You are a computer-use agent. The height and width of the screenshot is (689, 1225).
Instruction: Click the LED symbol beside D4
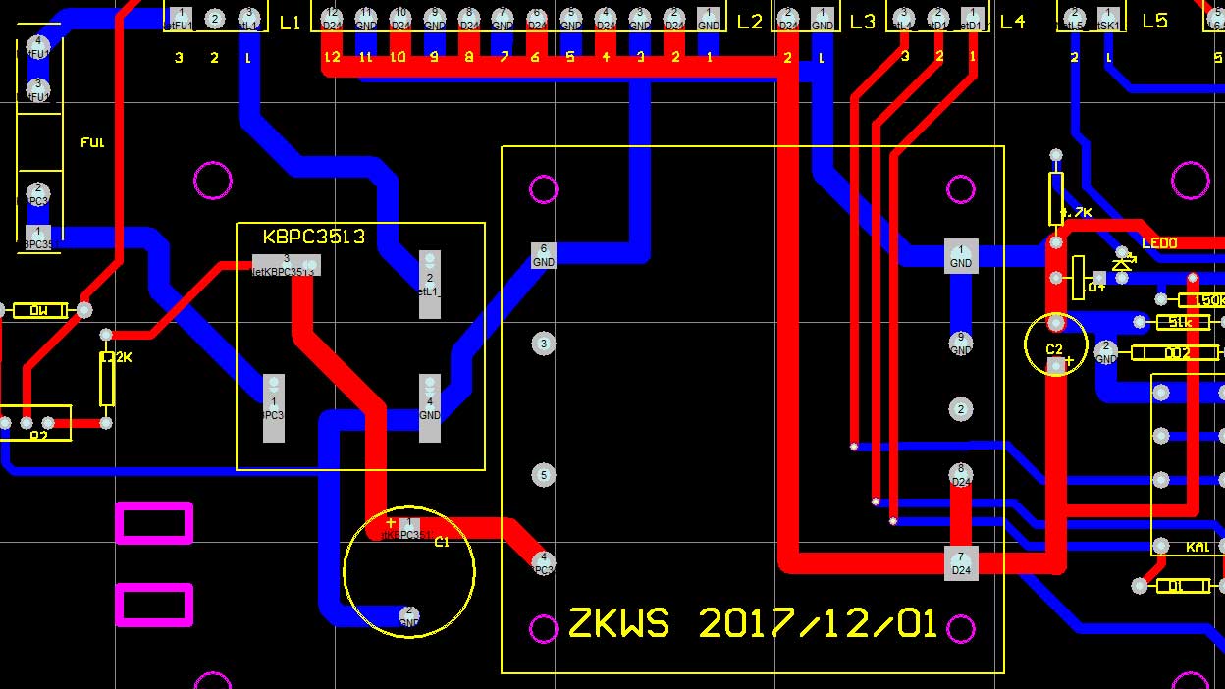coord(1122,262)
